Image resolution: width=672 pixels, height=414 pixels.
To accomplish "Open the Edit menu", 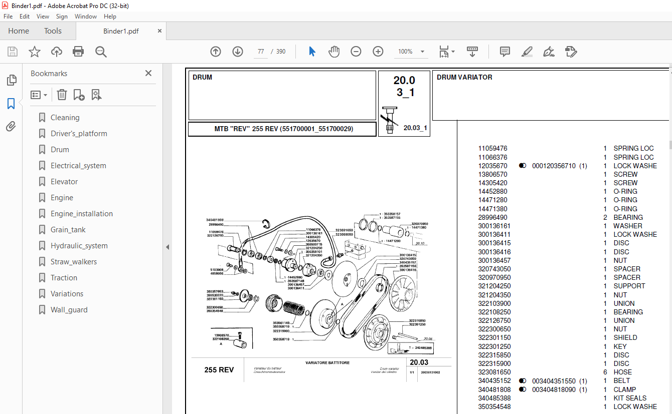I will click(x=25, y=17).
